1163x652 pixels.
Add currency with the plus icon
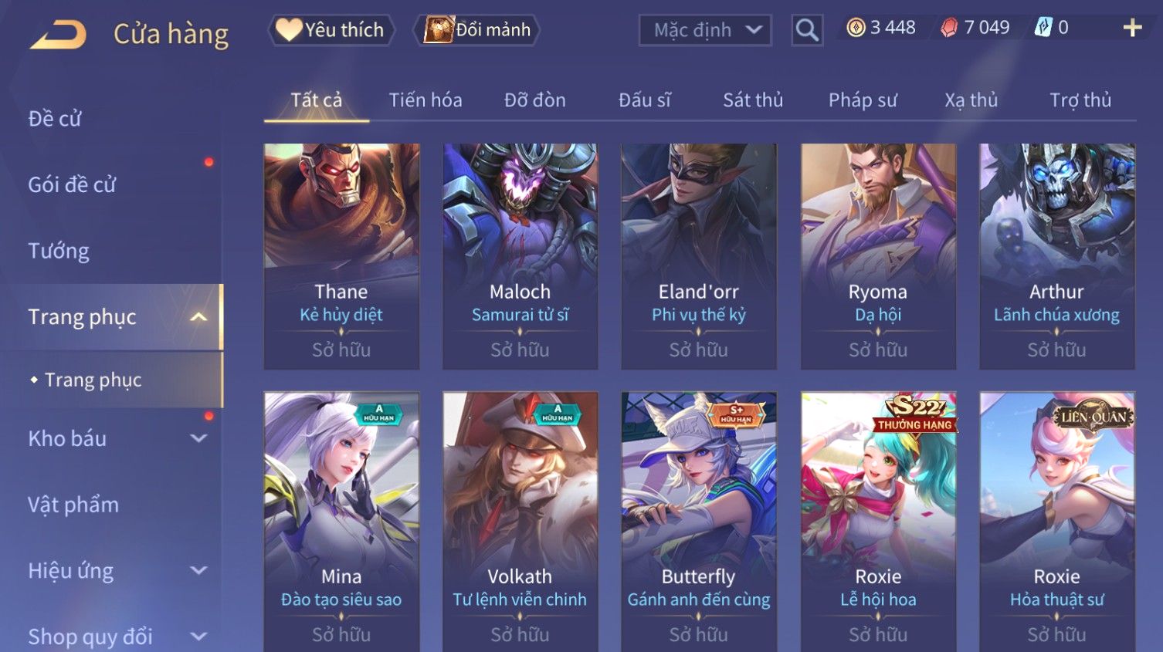pyautogui.click(x=1132, y=28)
